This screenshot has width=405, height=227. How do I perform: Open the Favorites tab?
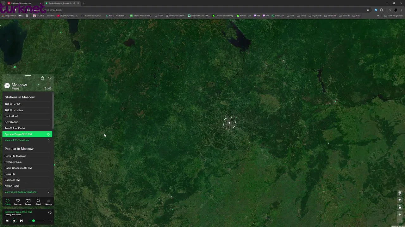point(18,202)
